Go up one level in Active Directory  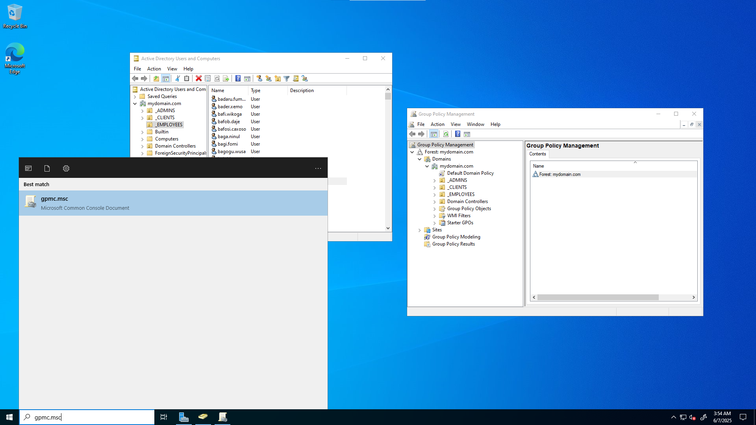pos(156,79)
